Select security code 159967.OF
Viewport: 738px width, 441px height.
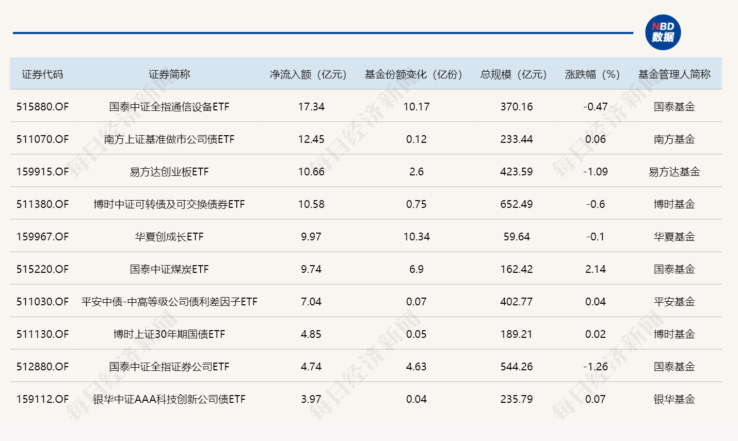point(42,237)
